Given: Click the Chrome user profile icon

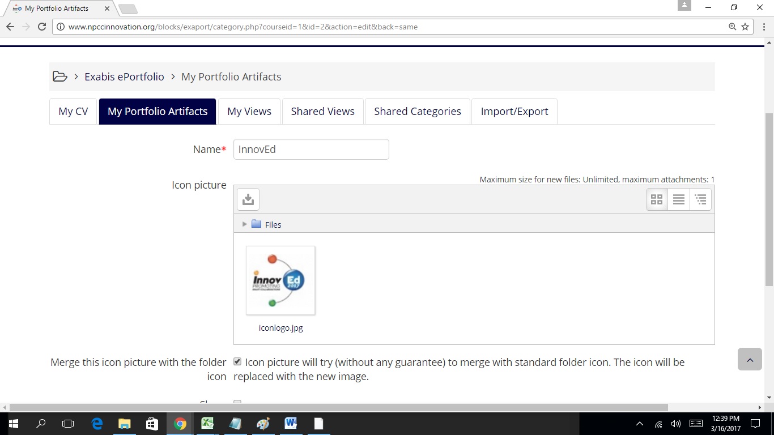Looking at the screenshot, I should (x=684, y=6).
